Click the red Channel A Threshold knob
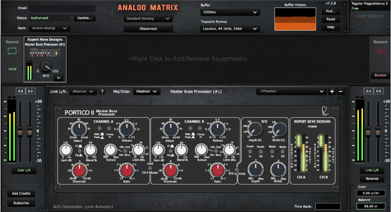Image resolution: width=391 pixels, height=212 pixels. (79, 171)
